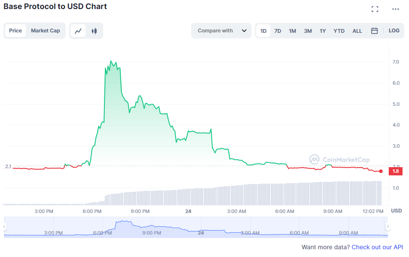Switch to line chart view
Viewport: 409px width, 257px height.
pos(78,31)
